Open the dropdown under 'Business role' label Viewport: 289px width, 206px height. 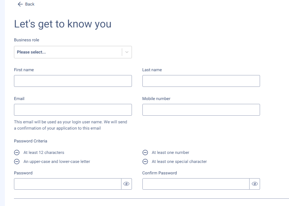73,52
